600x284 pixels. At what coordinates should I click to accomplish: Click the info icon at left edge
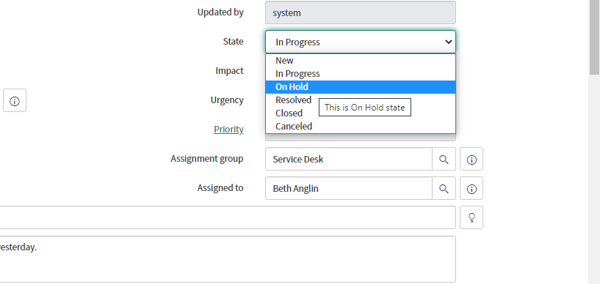15,100
